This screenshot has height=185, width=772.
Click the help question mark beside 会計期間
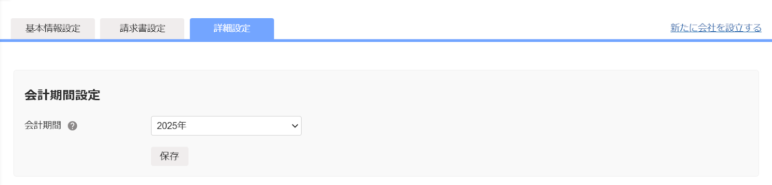[x=72, y=126]
